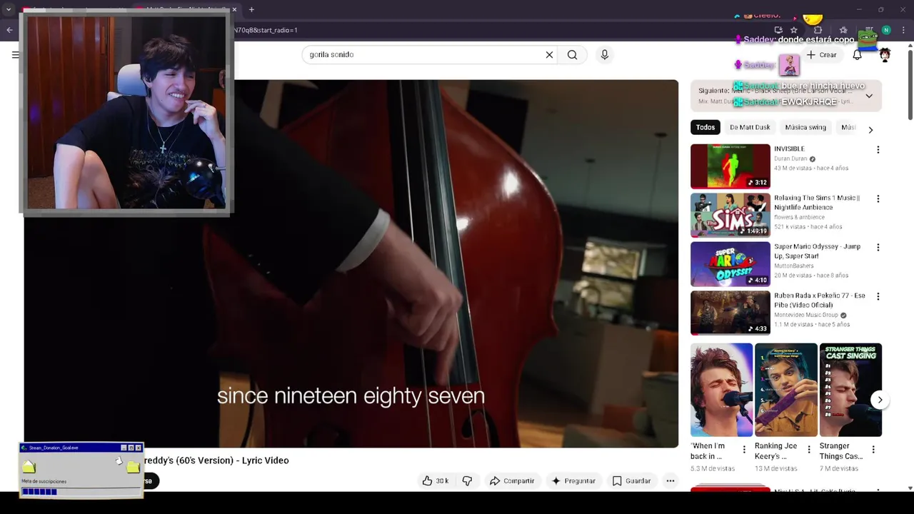Viewport: 914px width, 514px height.
Task: Start voice search with the microphone icon
Action: tap(605, 54)
